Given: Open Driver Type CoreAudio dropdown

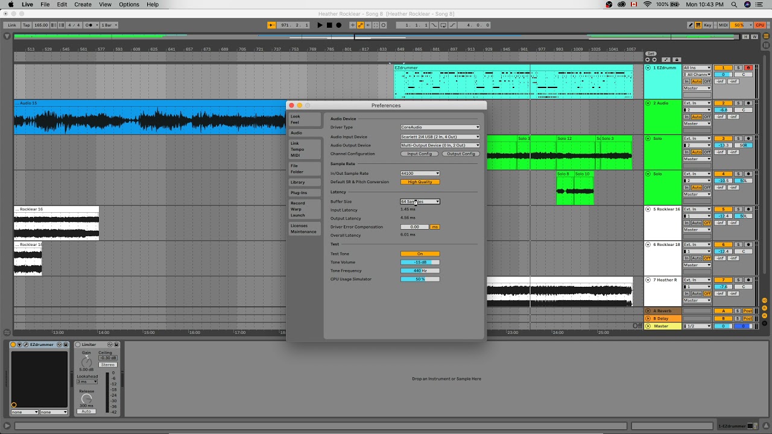Looking at the screenshot, I should 440,127.
